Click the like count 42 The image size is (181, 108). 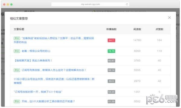tap(159, 81)
